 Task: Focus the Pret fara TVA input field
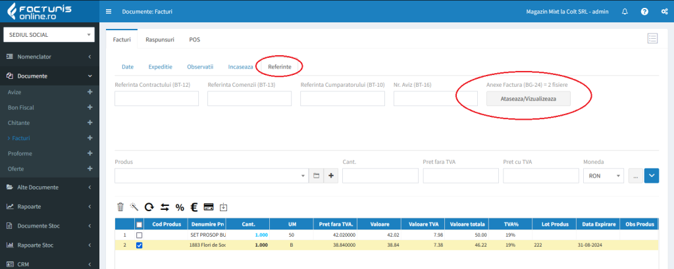(x=461, y=176)
